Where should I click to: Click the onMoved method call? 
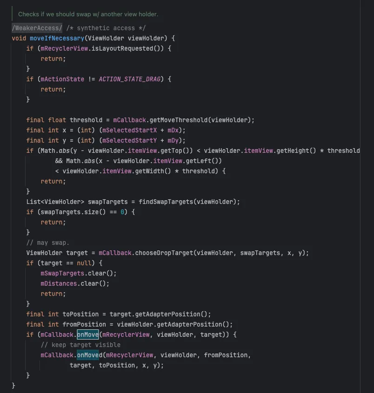(x=90, y=355)
